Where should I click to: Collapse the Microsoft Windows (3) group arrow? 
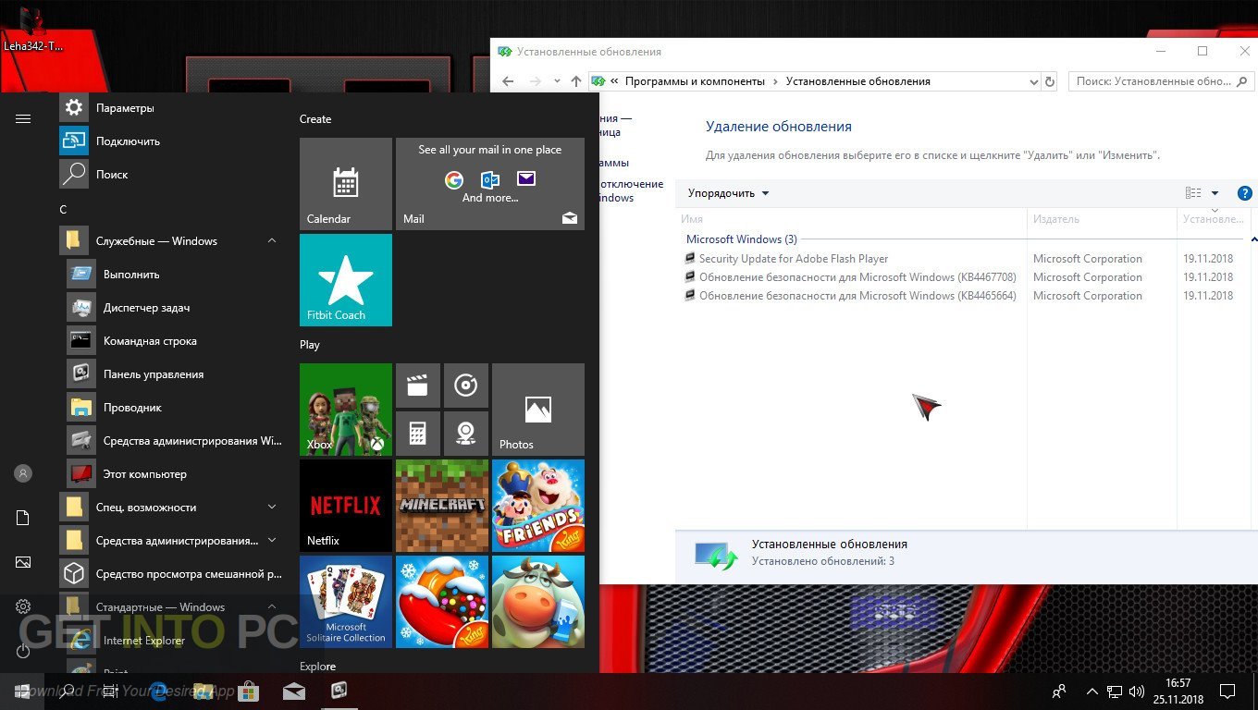pyautogui.click(x=1254, y=239)
